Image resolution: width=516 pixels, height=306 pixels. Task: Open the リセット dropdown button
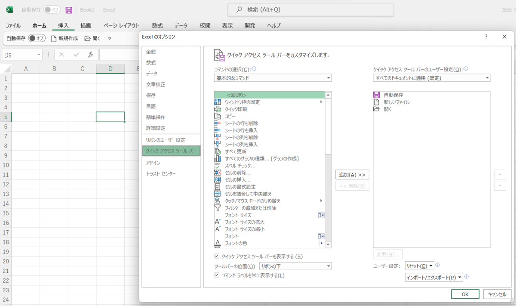click(x=420, y=266)
